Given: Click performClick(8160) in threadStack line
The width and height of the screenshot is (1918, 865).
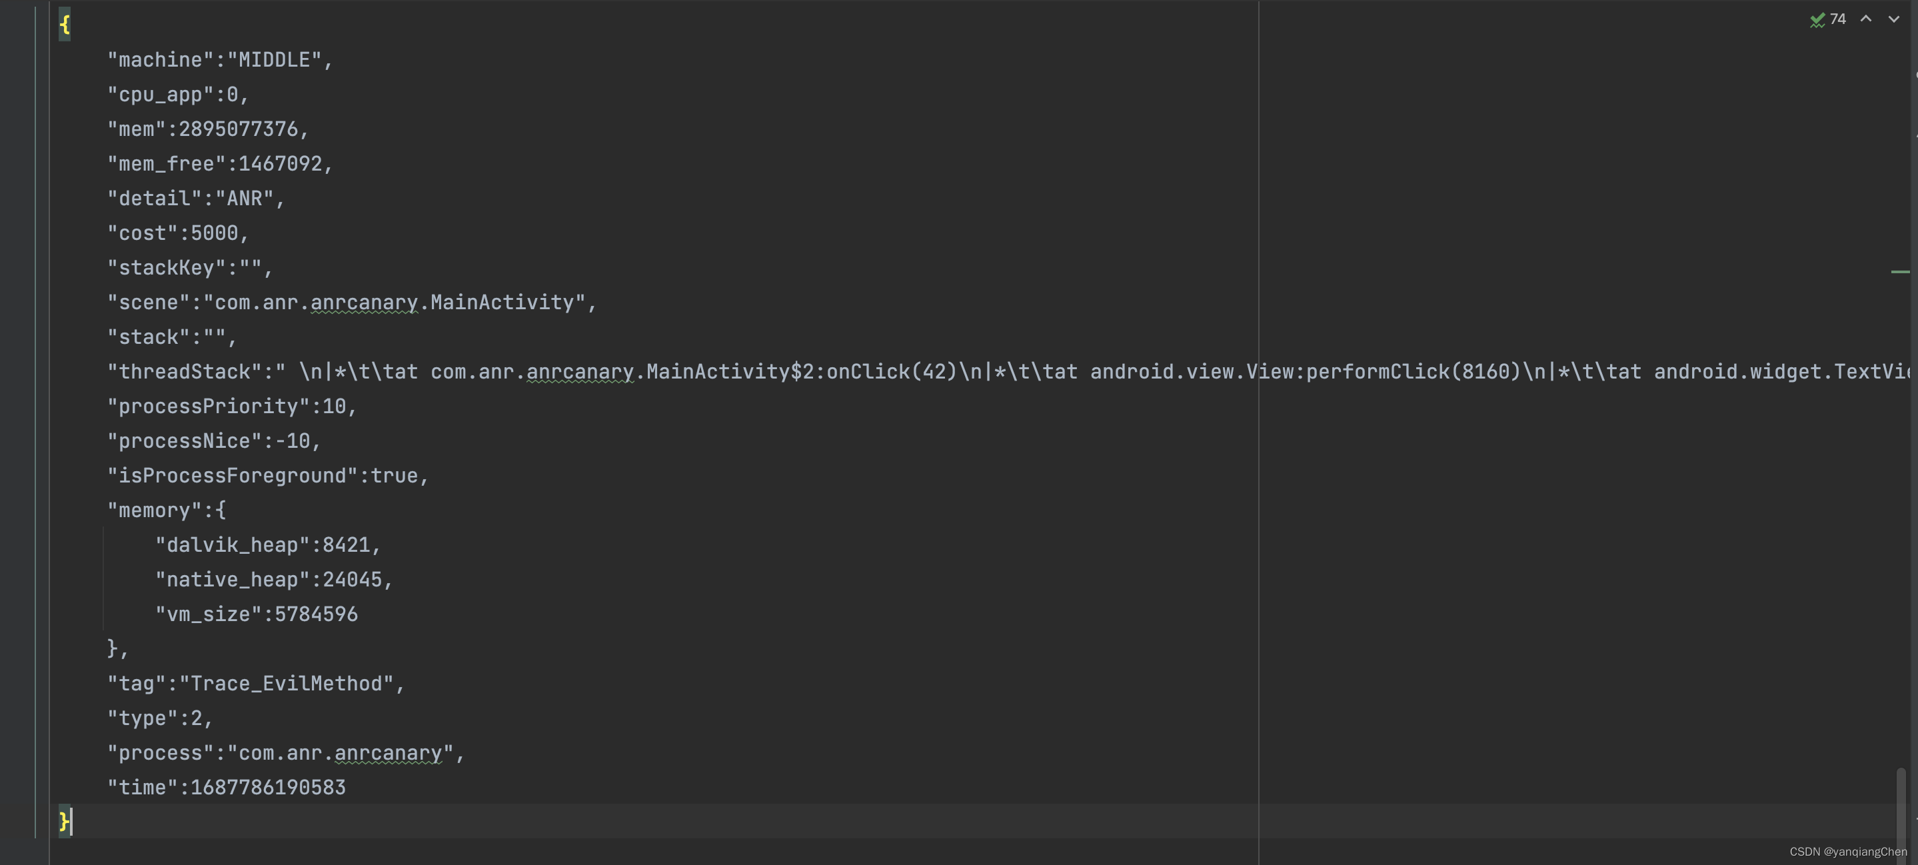Looking at the screenshot, I should (1414, 371).
